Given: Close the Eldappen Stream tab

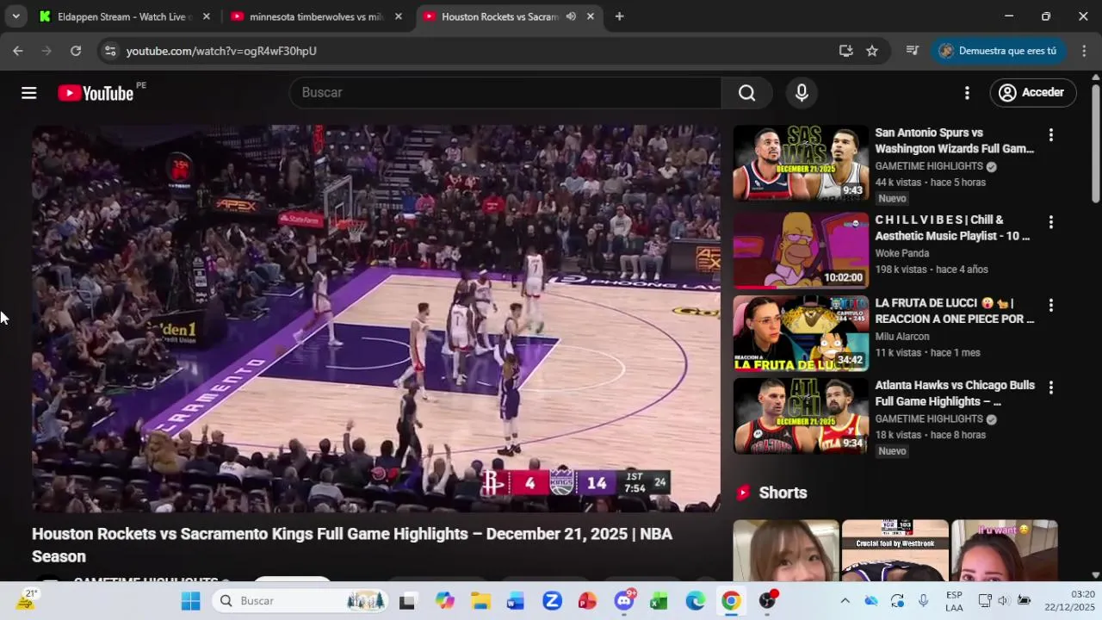Looking at the screenshot, I should [206, 16].
